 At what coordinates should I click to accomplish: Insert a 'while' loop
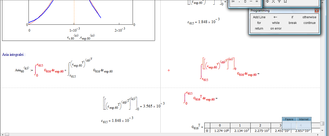point(276,23)
